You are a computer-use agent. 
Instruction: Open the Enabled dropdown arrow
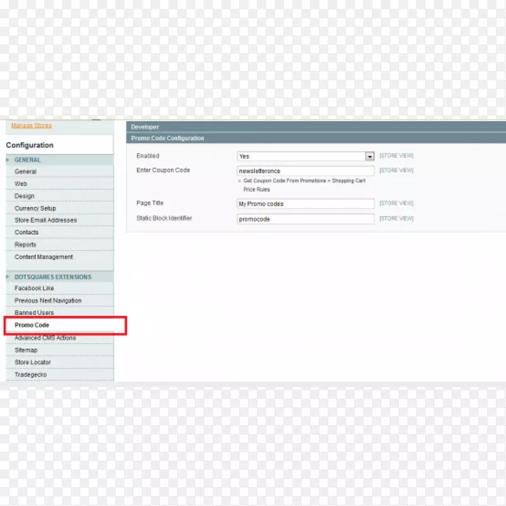click(369, 156)
